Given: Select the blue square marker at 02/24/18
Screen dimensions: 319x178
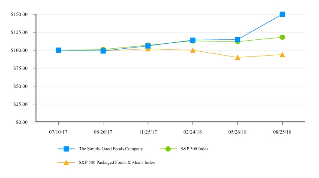Looking at the screenshot, I should (x=193, y=40).
